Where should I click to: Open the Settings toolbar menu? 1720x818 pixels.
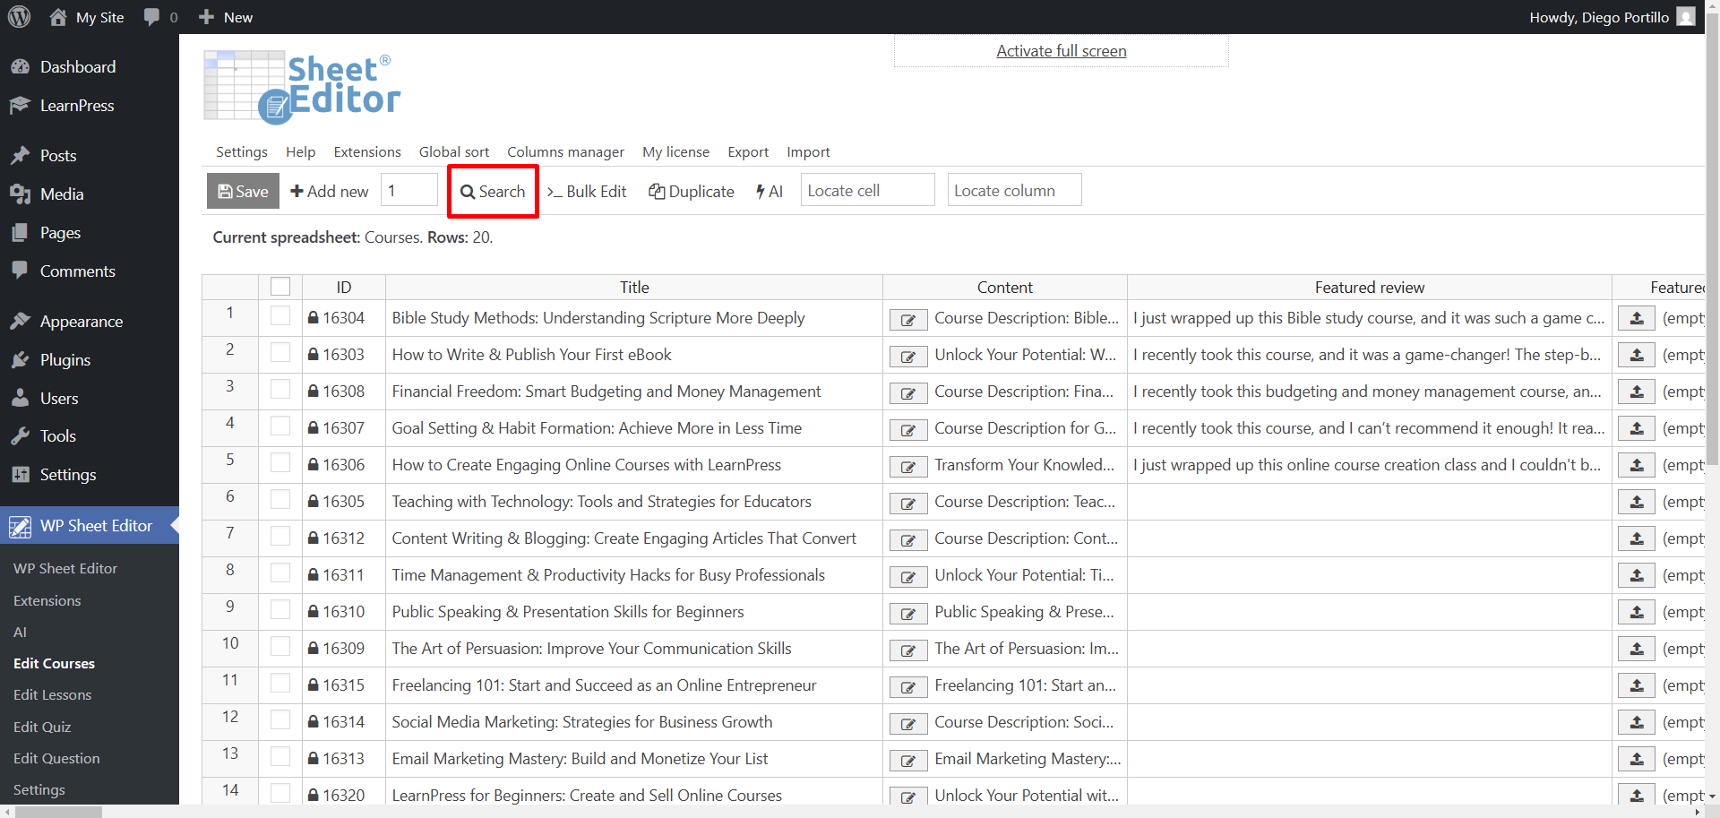pyautogui.click(x=242, y=152)
